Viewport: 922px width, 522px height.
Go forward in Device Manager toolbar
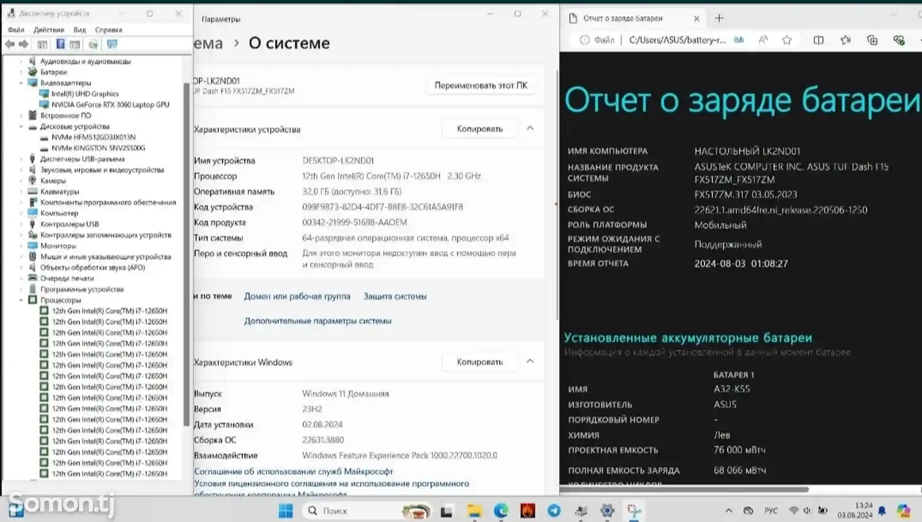[x=24, y=44]
